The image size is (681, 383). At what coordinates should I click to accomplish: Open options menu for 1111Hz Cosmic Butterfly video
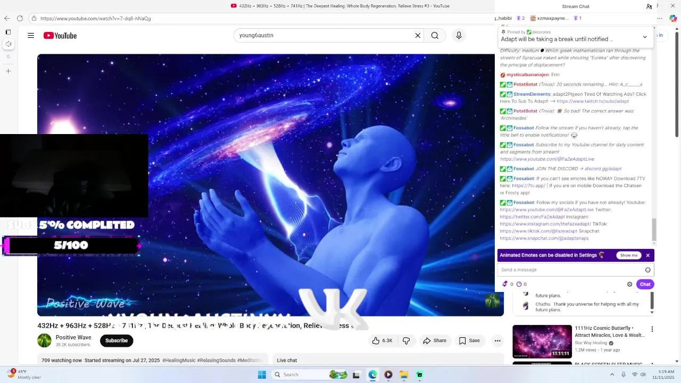tap(652, 329)
